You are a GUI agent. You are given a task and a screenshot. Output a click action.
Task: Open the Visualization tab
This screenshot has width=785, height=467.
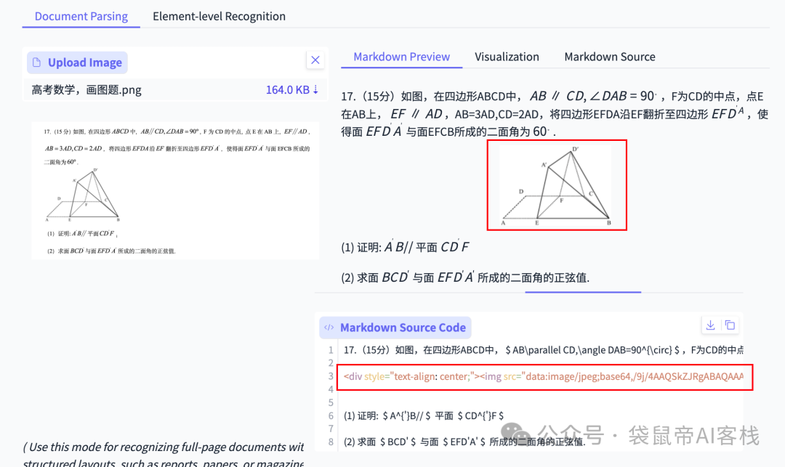click(507, 57)
